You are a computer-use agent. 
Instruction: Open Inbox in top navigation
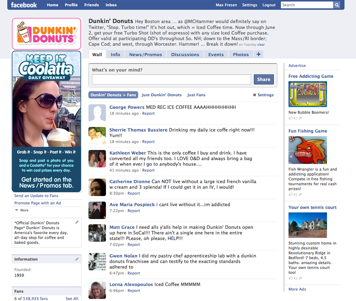pyautogui.click(x=111, y=5)
